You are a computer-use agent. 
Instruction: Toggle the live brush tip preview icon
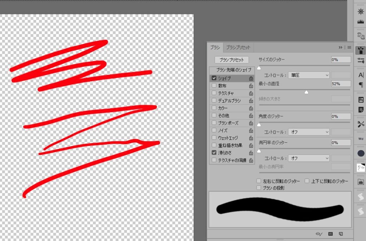319,233
